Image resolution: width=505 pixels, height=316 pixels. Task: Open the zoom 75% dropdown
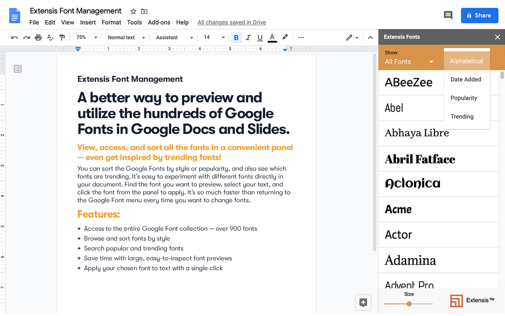87,38
